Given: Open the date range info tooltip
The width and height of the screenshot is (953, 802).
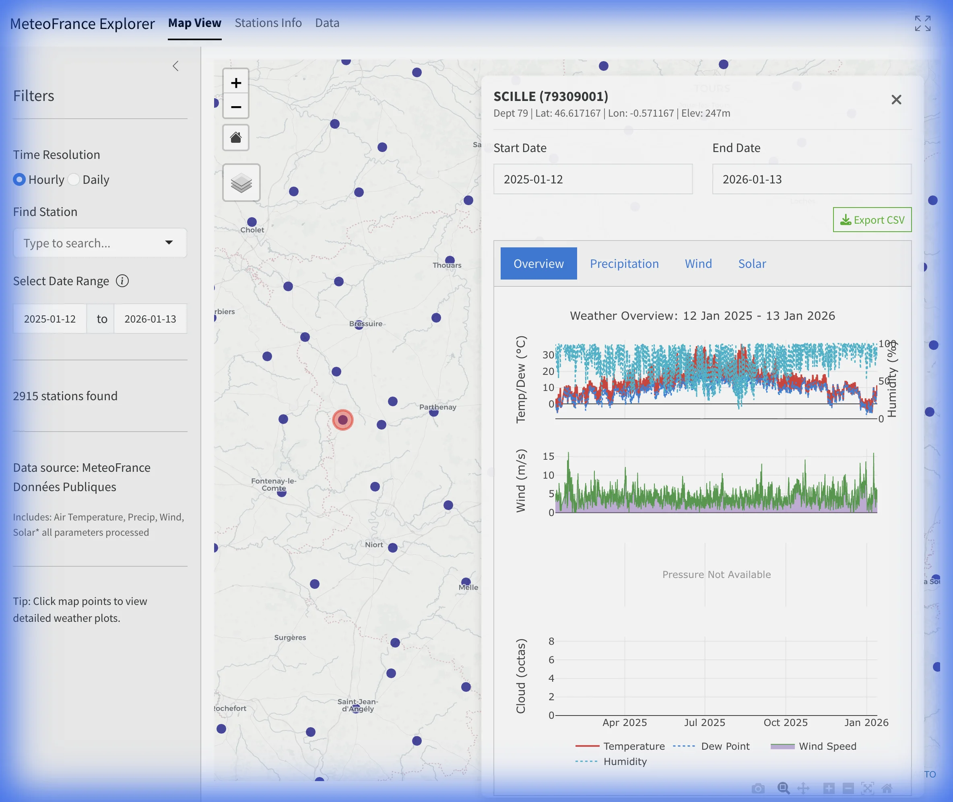Looking at the screenshot, I should pos(122,281).
